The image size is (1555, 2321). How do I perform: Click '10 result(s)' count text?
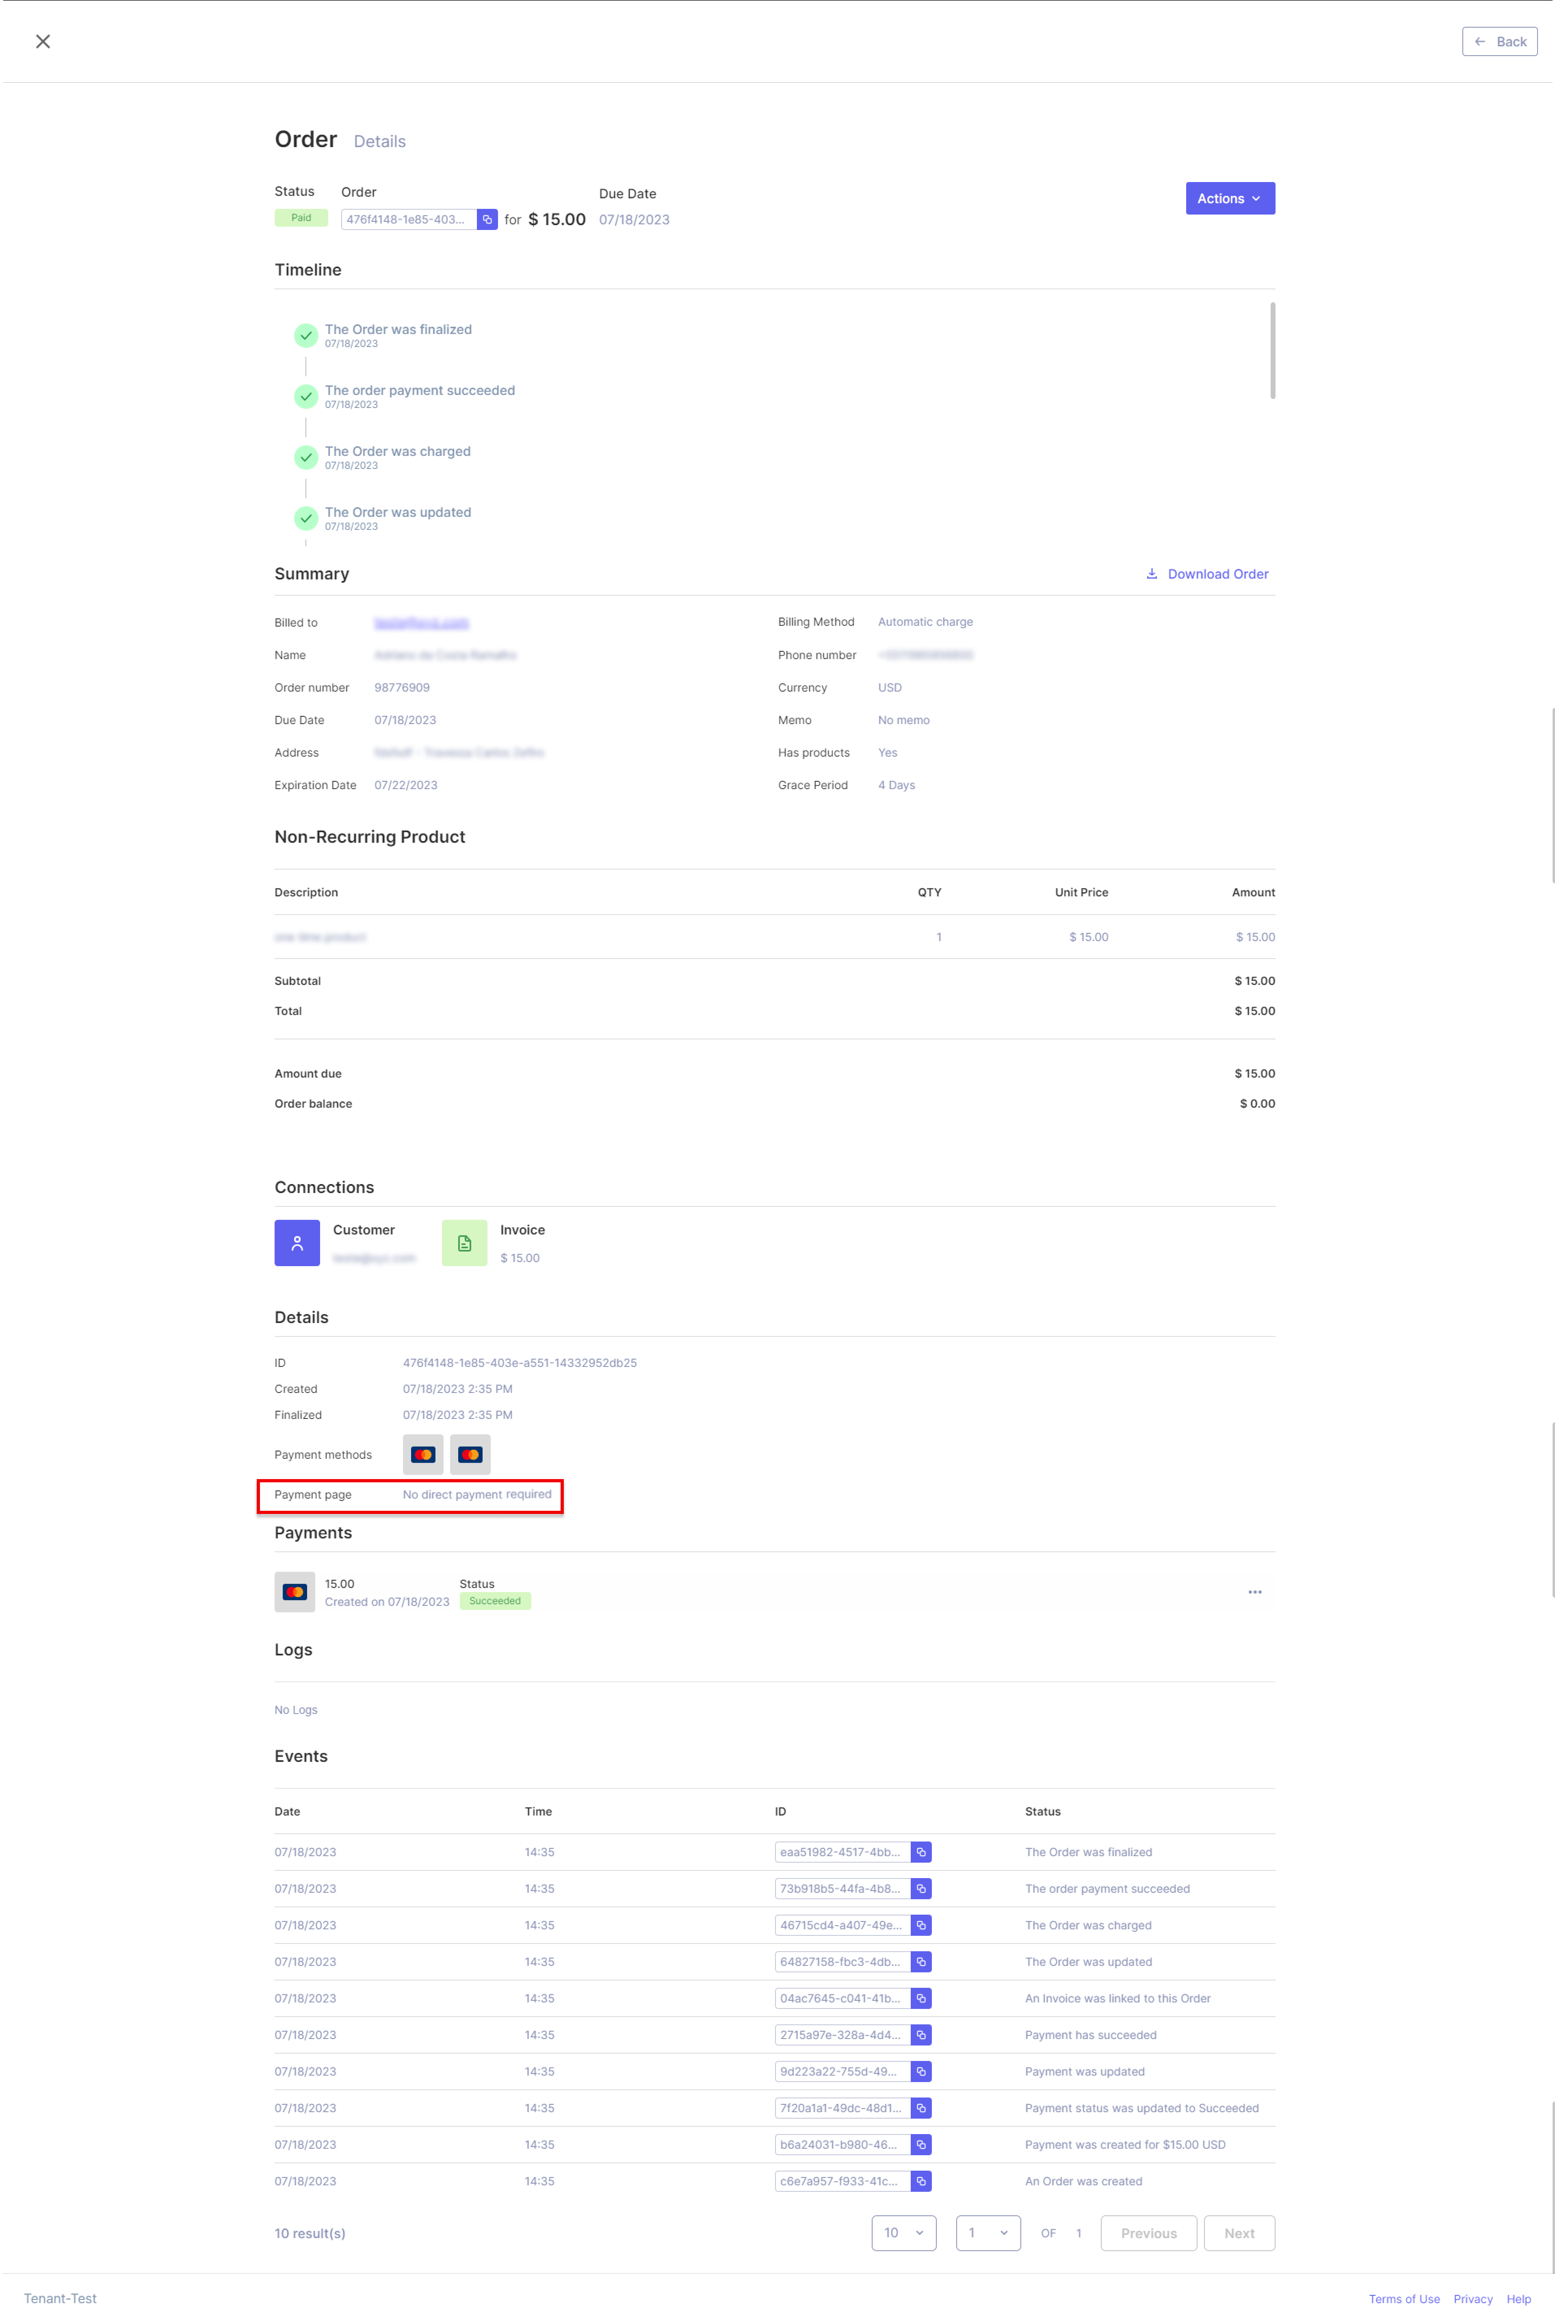(310, 2233)
